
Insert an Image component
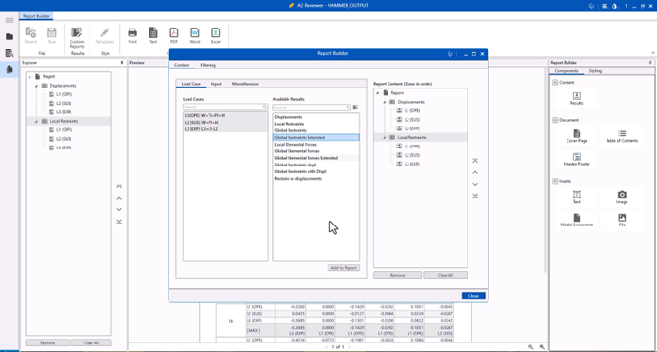click(622, 197)
